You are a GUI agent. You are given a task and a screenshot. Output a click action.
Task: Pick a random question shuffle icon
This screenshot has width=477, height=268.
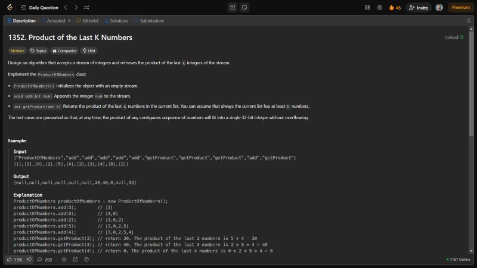86,8
